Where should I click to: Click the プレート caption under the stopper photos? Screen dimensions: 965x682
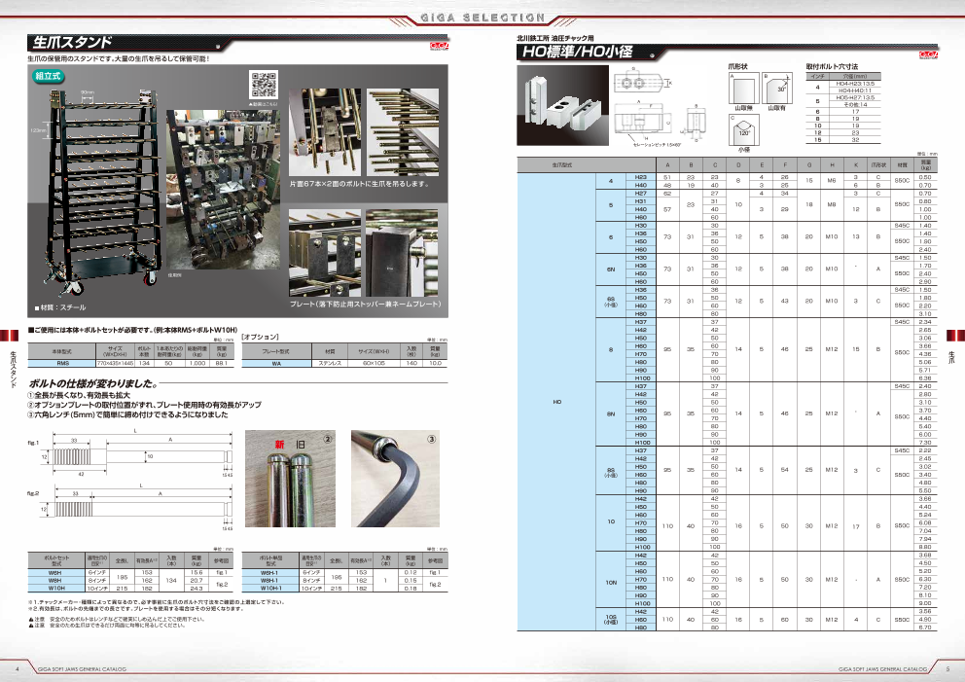click(x=366, y=304)
